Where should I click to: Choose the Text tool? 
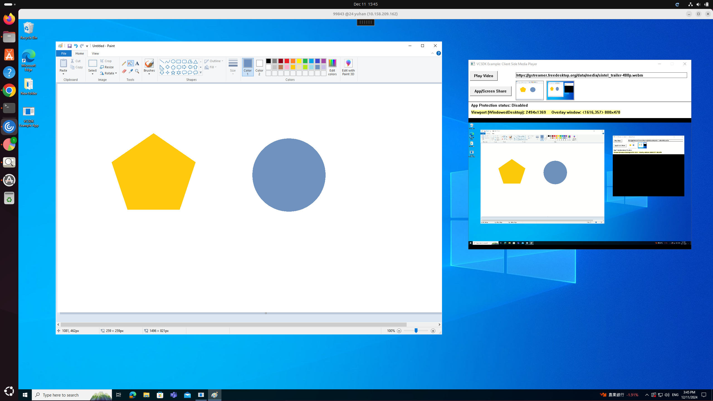137,63
